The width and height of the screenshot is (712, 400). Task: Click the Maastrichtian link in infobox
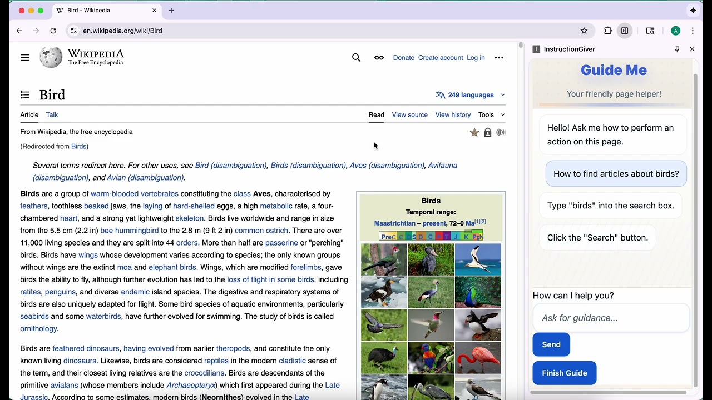pos(395,223)
